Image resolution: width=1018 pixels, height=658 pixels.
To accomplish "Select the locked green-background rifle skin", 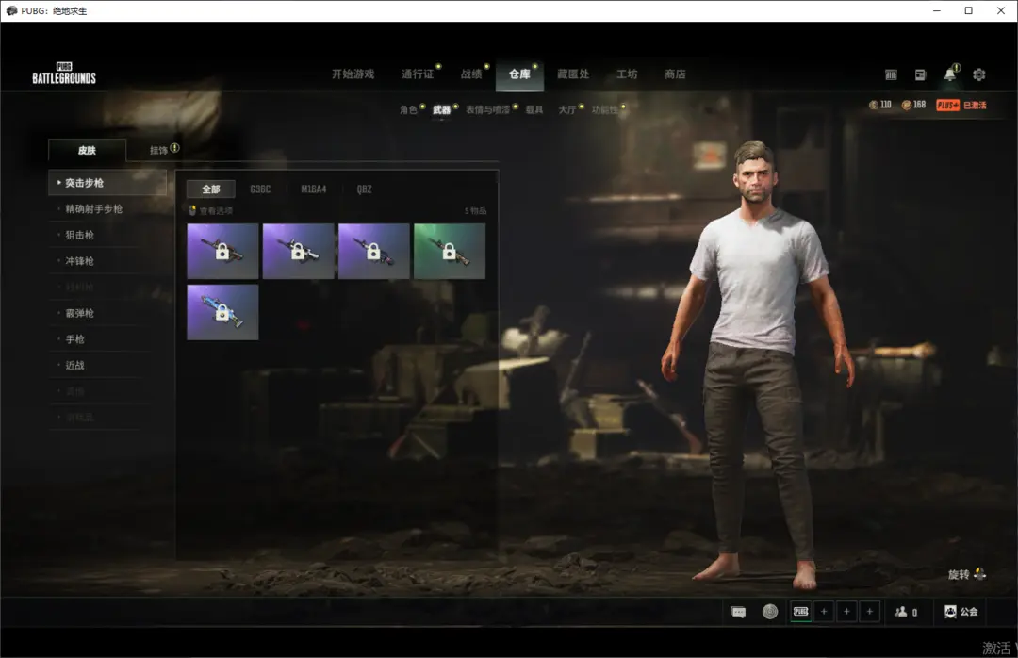I will (450, 251).
